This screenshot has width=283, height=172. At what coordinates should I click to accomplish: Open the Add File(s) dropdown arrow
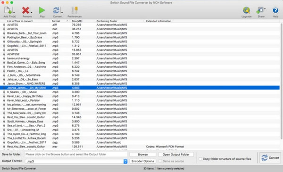(14, 13)
